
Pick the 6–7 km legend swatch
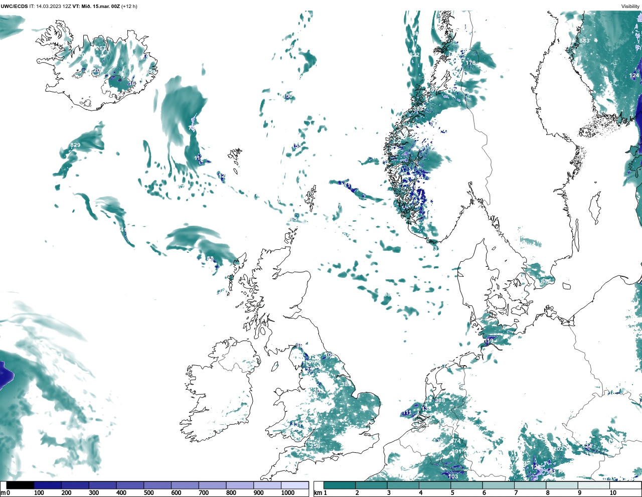499,485
